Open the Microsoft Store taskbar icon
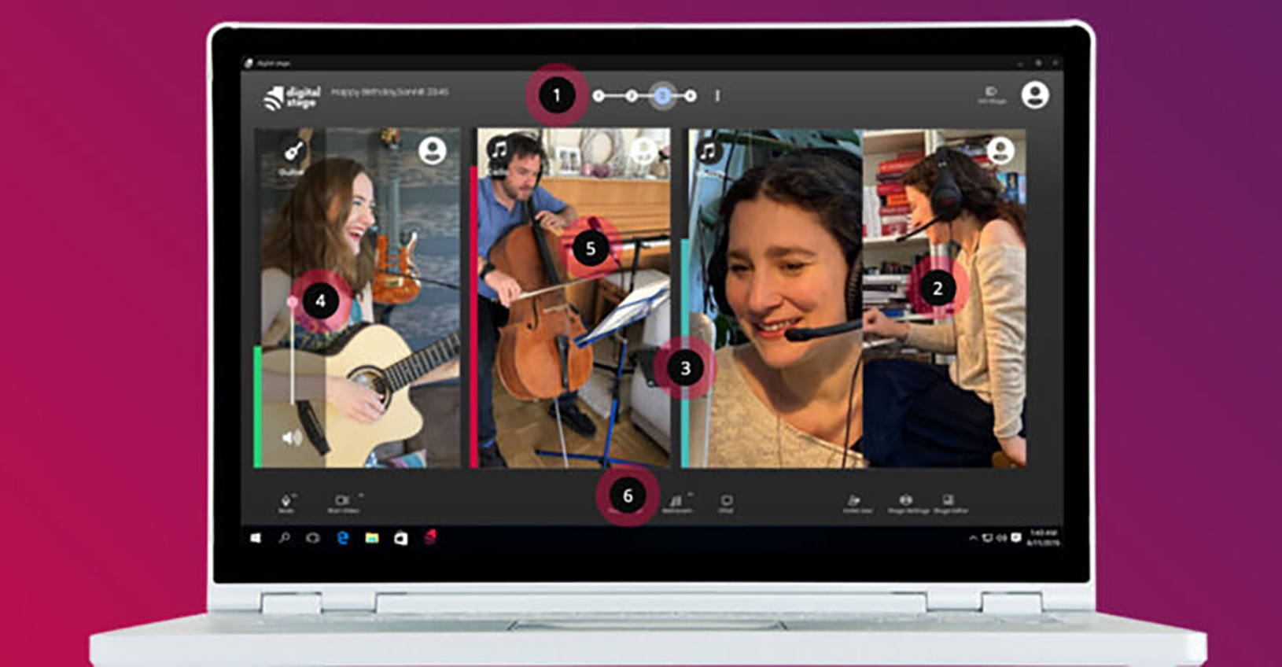The width and height of the screenshot is (1282, 667). click(400, 538)
